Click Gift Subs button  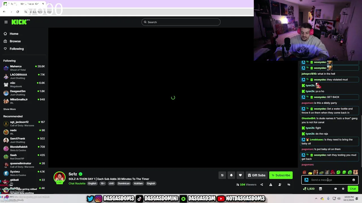coord(257,175)
